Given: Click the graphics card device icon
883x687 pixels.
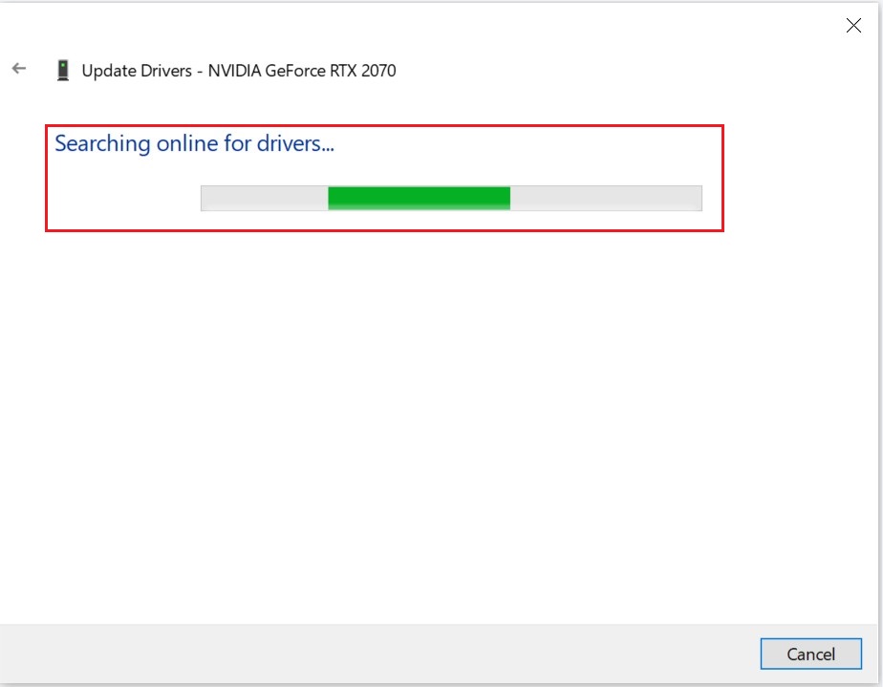Looking at the screenshot, I should [63, 71].
